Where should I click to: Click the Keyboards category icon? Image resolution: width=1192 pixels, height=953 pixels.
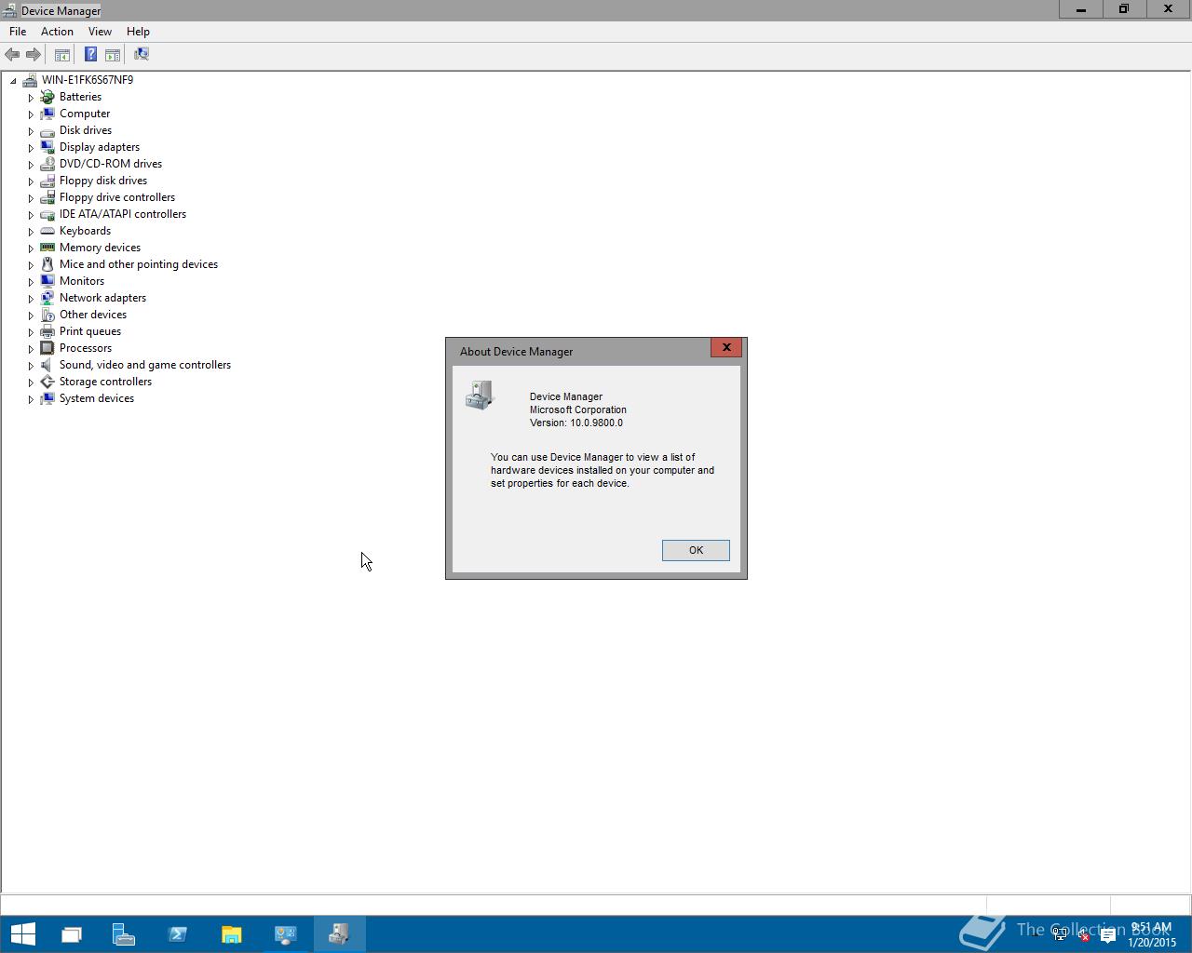click(x=47, y=231)
